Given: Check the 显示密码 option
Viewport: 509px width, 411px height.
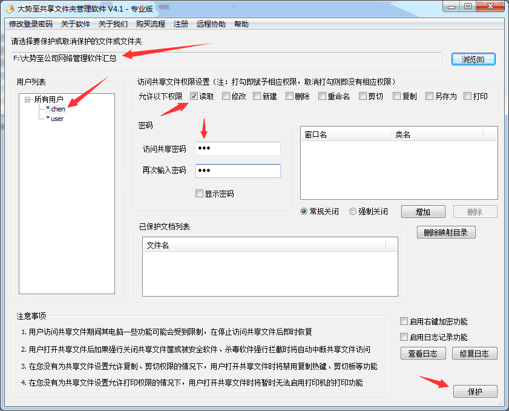Looking at the screenshot, I should click(x=199, y=194).
